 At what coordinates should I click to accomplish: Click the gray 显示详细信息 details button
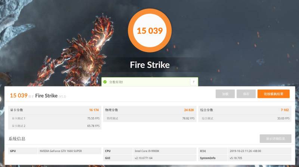click(275, 139)
